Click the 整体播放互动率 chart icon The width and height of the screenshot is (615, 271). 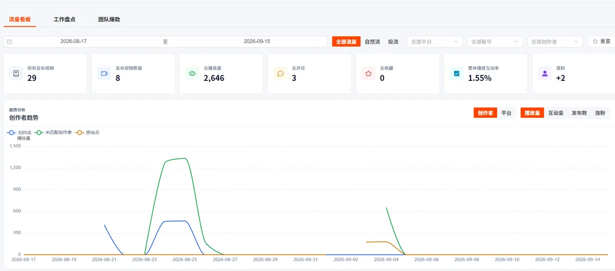coord(457,73)
